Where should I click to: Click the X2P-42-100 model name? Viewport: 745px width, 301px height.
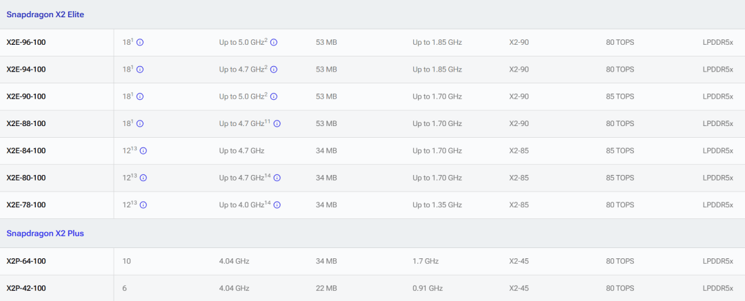[x=26, y=289]
